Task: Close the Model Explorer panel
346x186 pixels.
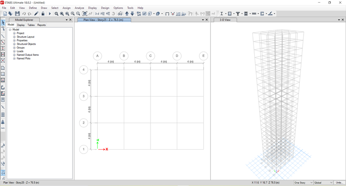Action: click(70, 20)
